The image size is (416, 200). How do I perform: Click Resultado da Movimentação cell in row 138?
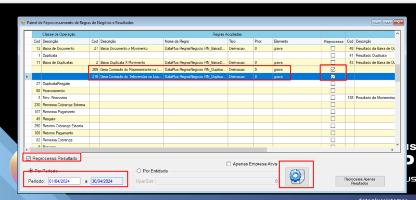pos(375,98)
